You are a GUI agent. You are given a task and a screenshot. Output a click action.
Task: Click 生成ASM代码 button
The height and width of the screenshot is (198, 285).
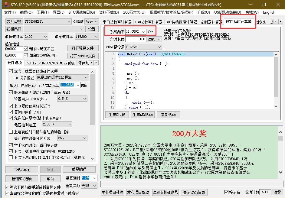pyautogui.click(x=143, y=115)
